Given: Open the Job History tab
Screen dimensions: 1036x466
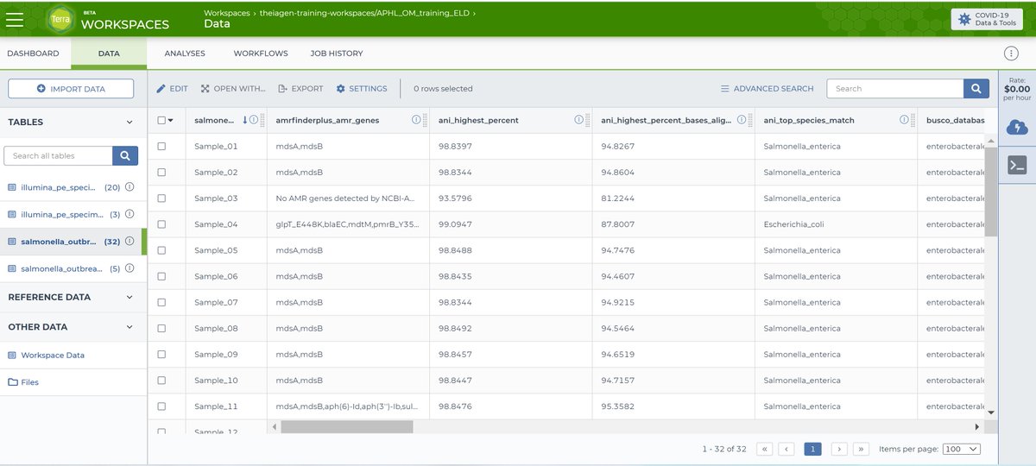Looking at the screenshot, I should pyautogui.click(x=337, y=54).
